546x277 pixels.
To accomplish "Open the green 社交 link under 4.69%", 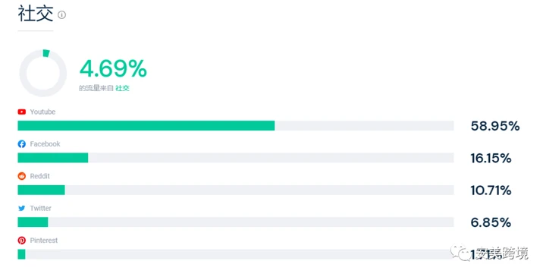I will [x=122, y=88].
